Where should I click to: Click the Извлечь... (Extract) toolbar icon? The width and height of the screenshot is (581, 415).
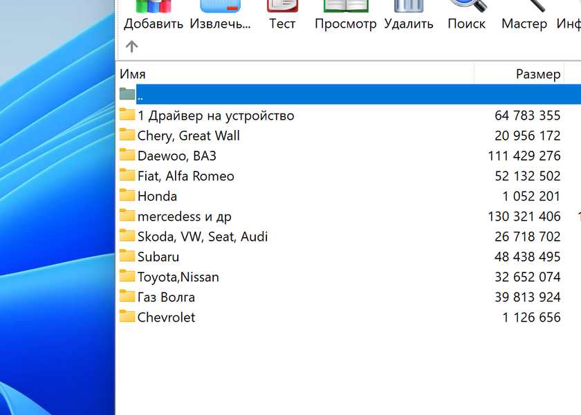(x=221, y=6)
